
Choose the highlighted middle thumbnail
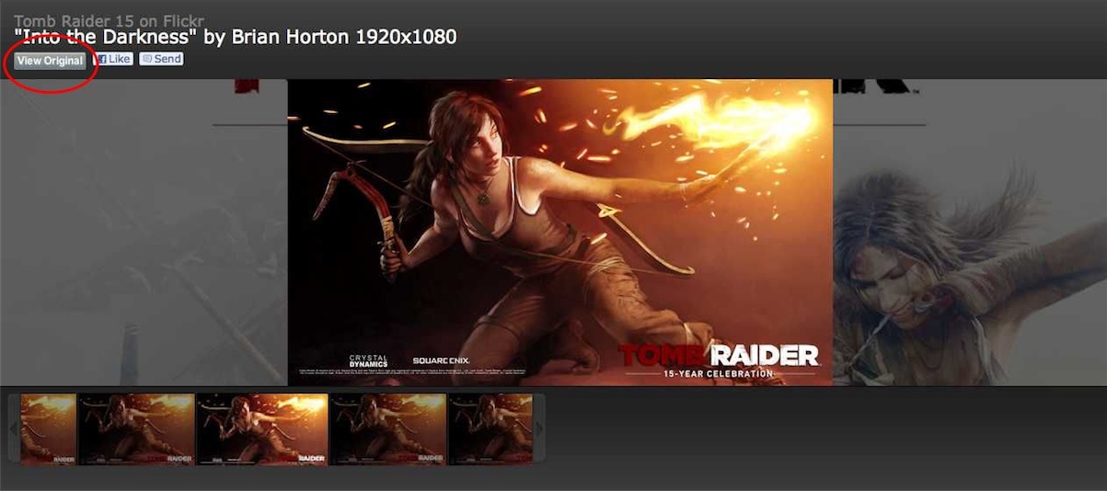(x=262, y=428)
